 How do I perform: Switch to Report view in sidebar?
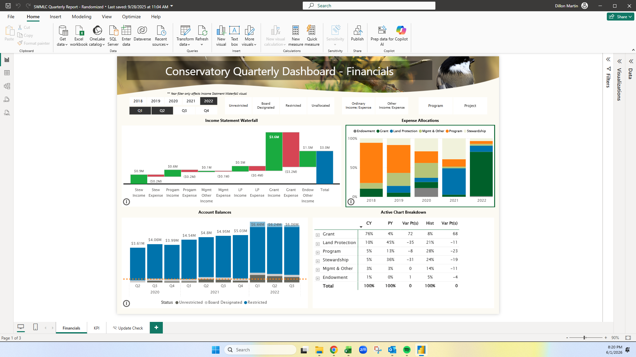[x=7, y=60]
